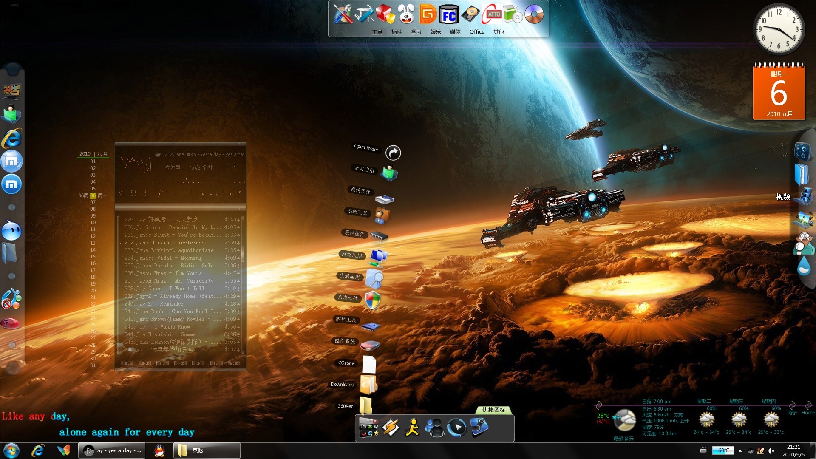Open the red and yellow cubes icon
816x459 pixels.
coord(385,14)
